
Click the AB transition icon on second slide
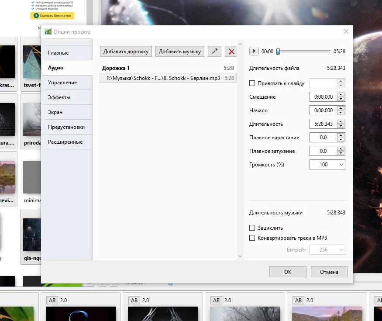pyautogui.click(x=134, y=300)
